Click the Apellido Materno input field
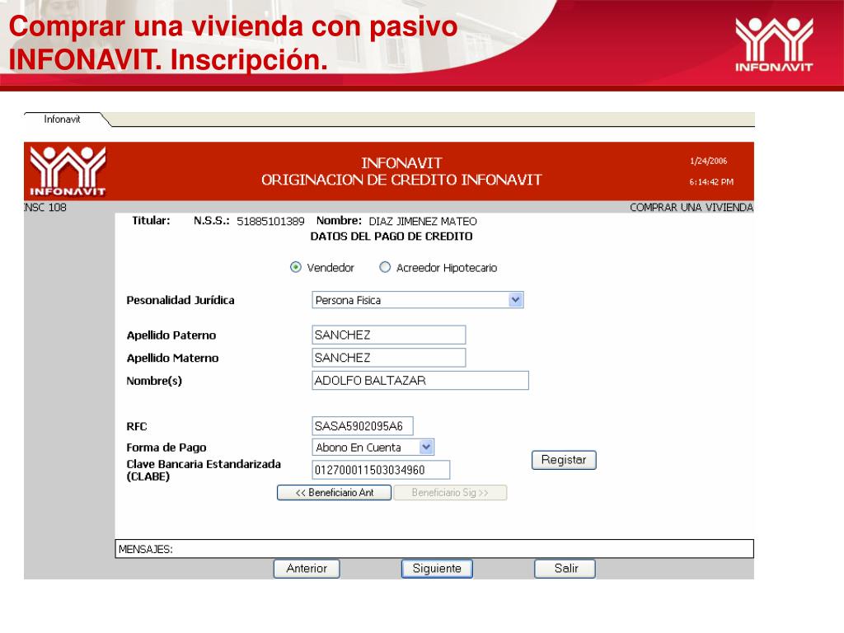This screenshot has height=633, width=844. (389, 358)
